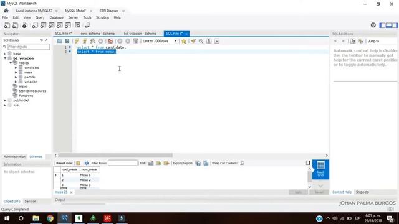Stop query execution icon
Screen dimensions: 399x224
101,41
